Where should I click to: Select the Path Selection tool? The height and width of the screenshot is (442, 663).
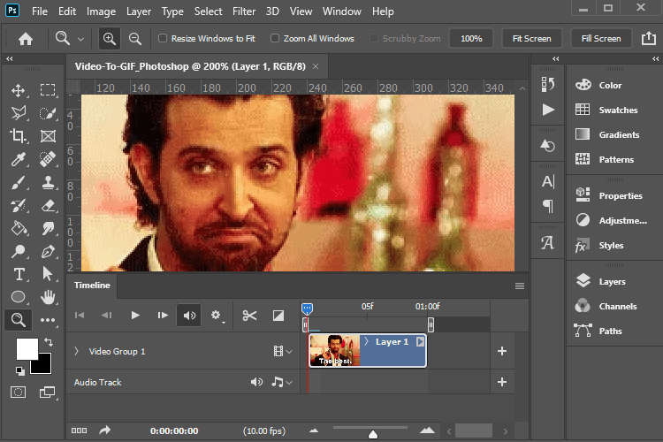[x=48, y=274]
